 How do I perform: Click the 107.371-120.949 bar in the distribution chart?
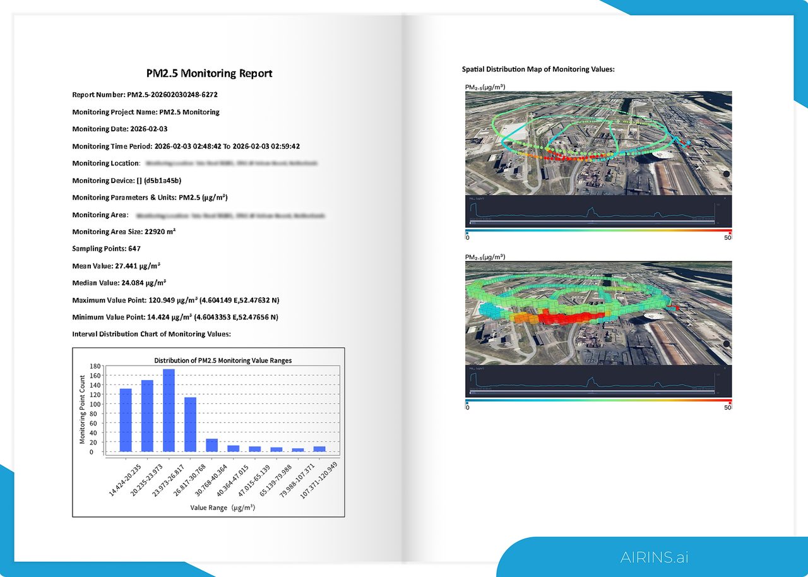coord(319,449)
